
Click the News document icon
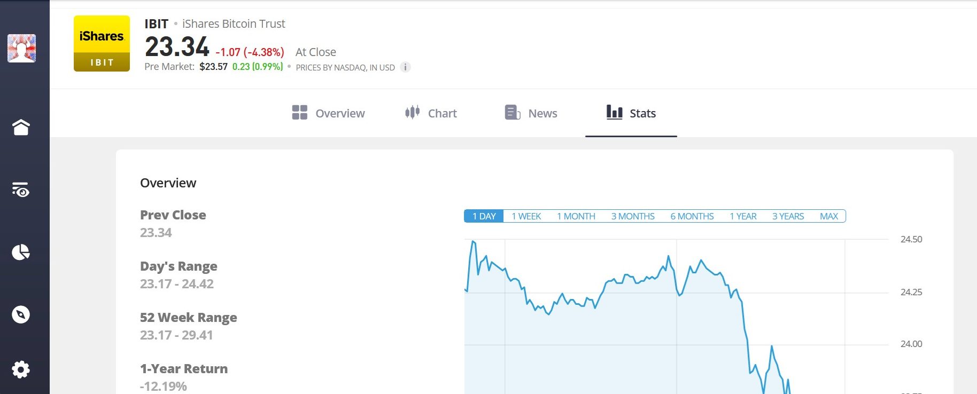point(513,112)
